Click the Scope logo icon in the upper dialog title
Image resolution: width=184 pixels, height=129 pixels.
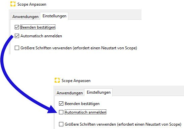(13, 4)
